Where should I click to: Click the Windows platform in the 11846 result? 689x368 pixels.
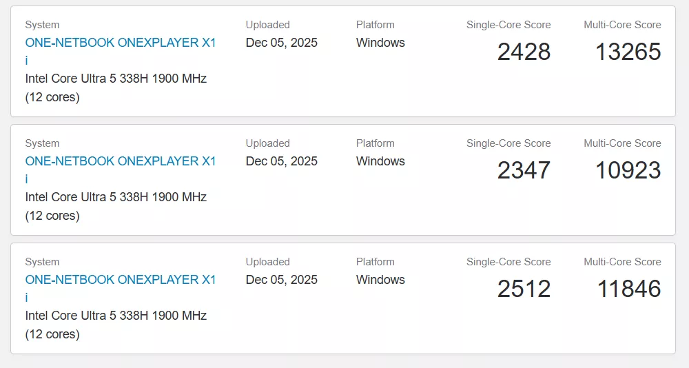click(380, 280)
